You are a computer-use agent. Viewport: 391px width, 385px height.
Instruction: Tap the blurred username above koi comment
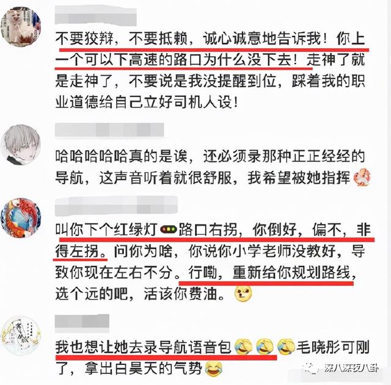(116, 206)
